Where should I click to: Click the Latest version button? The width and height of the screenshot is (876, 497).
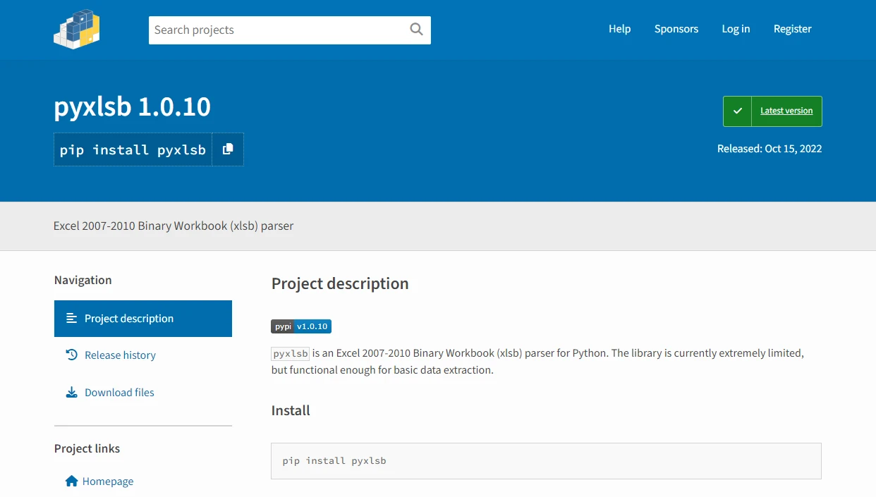(786, 111)
